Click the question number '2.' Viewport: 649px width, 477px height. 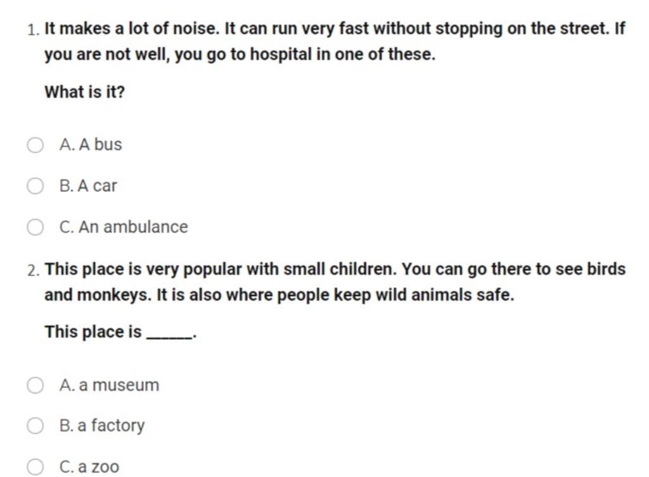point(34,271)
